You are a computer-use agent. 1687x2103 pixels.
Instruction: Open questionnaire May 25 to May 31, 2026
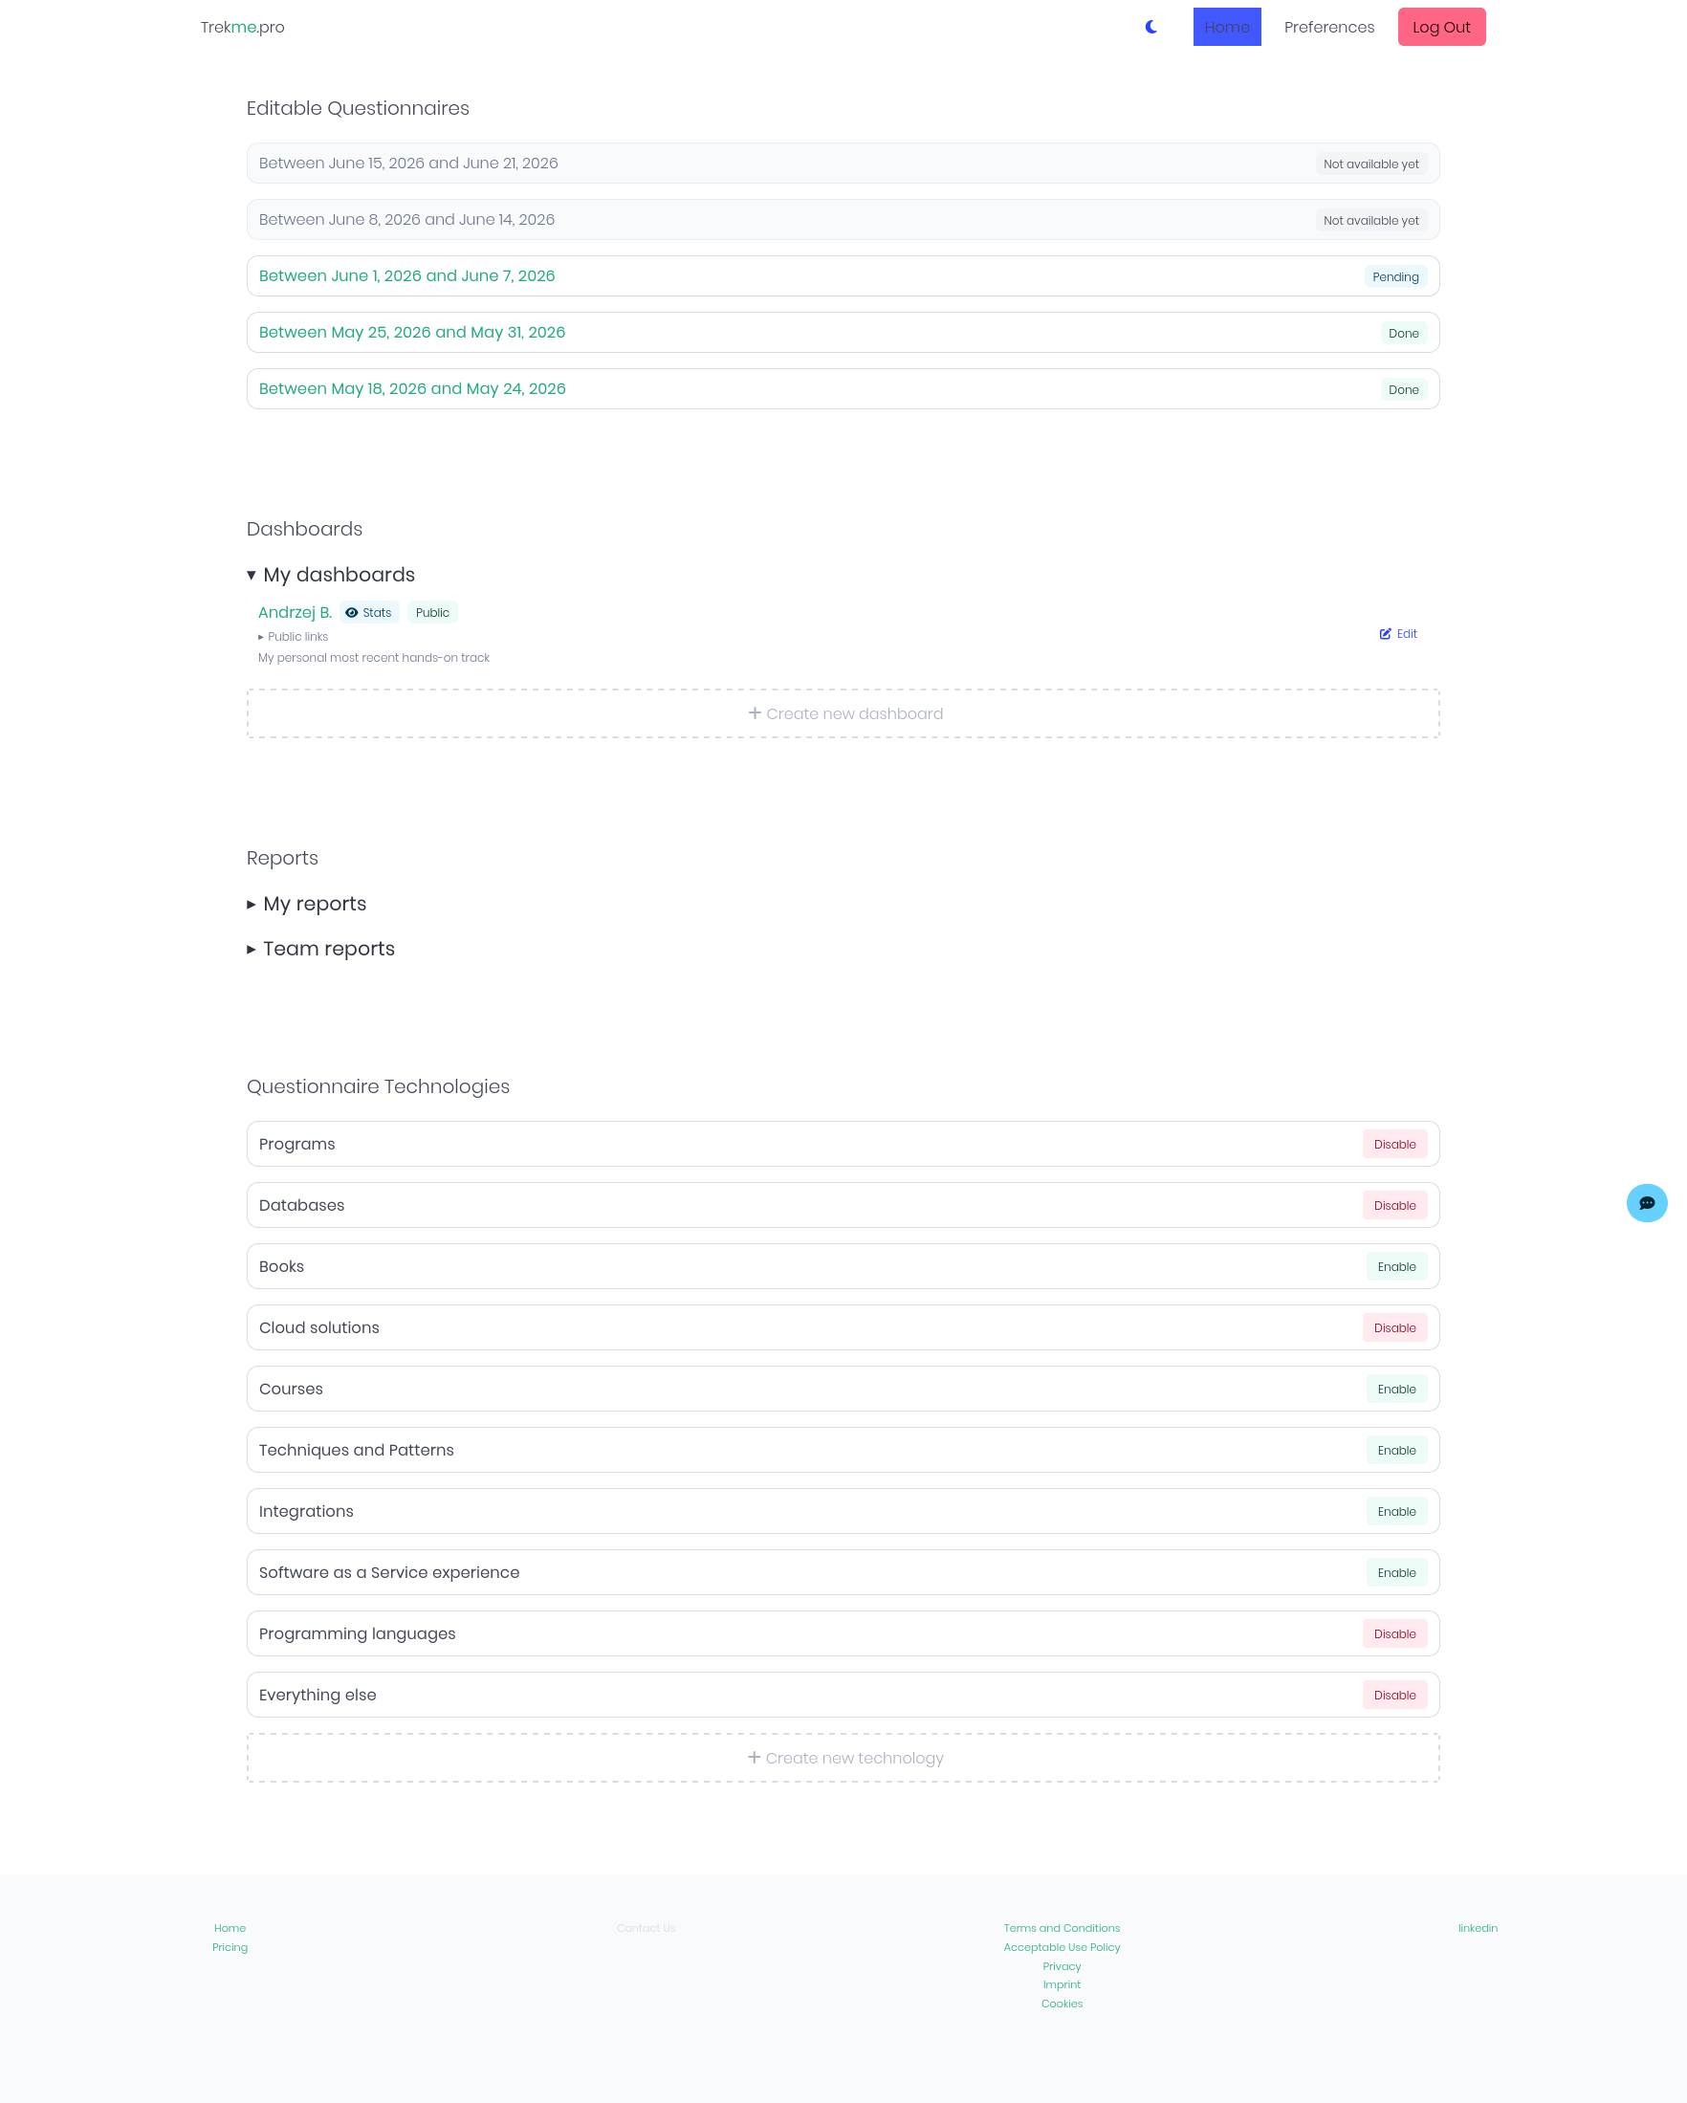[x=411, y=333]
